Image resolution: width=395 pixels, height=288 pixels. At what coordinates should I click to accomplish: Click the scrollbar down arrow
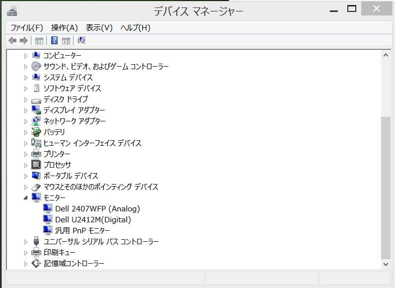click(x=386, y=264)
